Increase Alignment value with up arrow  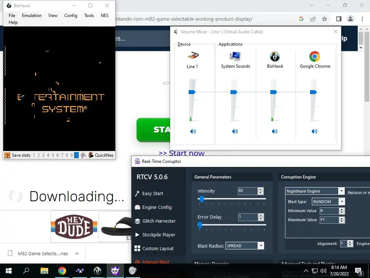pyautogui.click(x=350, y=242)
